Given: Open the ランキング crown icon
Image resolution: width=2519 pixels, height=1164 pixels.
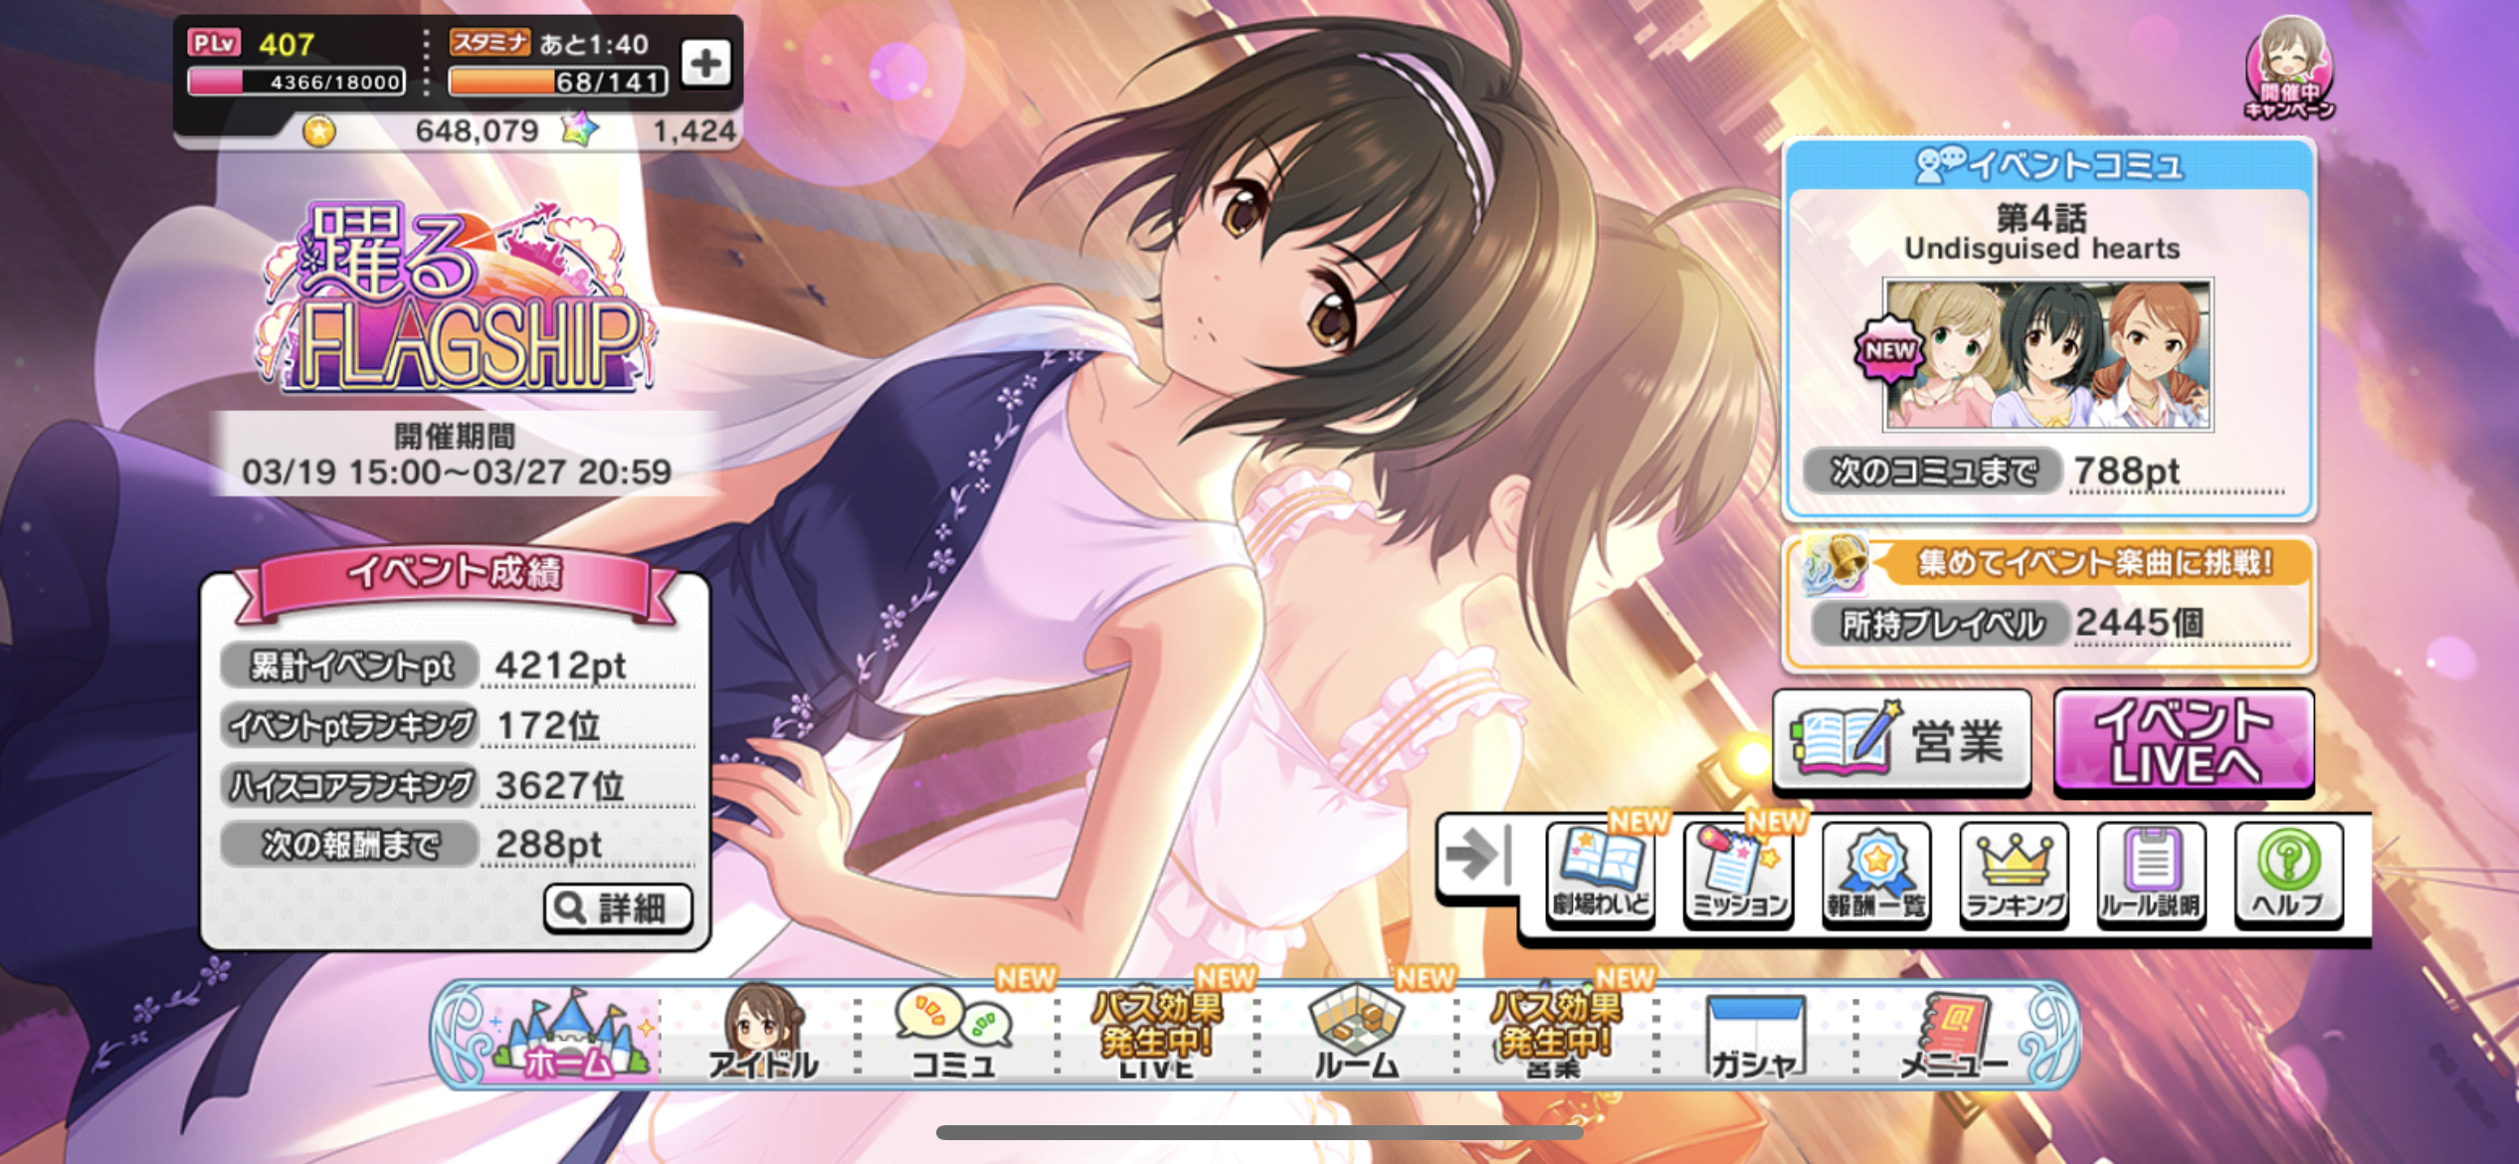Looking at the screenshot, I should click(x=2015, y=873).
